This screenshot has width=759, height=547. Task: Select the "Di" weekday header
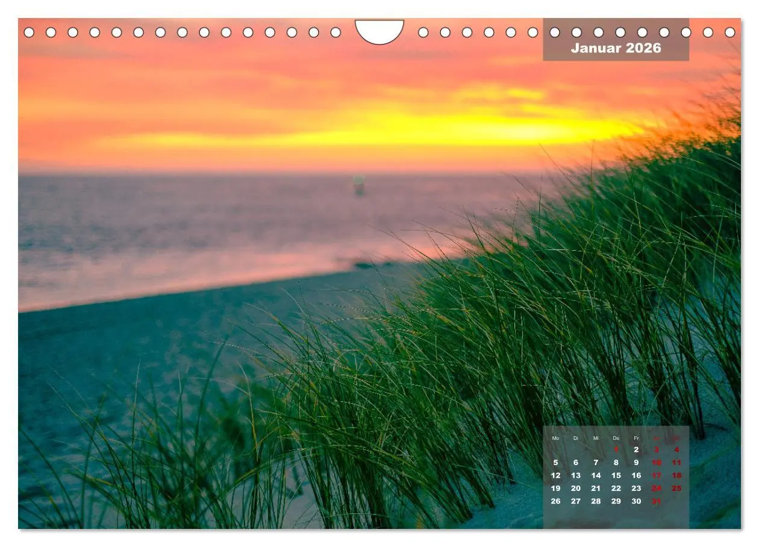pyautogui.click(x=575, y=438)
